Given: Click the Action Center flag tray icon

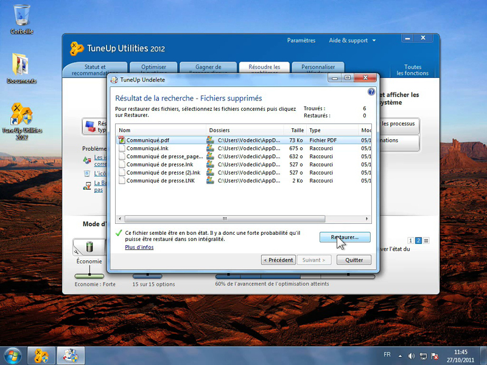Looking at the screenshot, I should coord(435,356).
